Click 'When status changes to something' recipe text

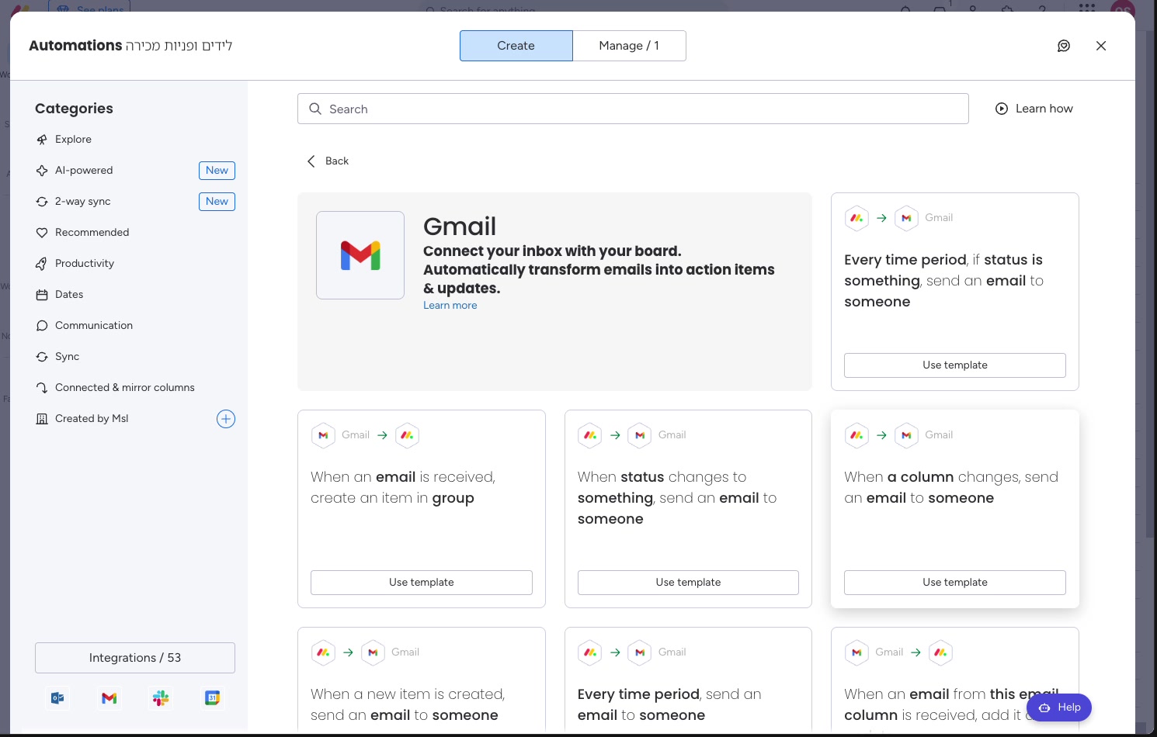point(677,498)
